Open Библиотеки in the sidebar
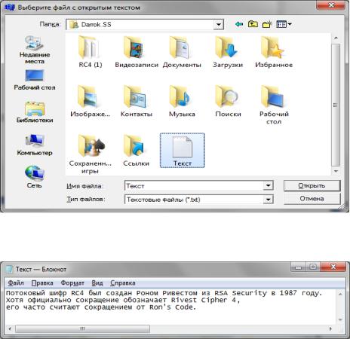Viewport: 350px width, 339px height. click(x=35, y=112)
